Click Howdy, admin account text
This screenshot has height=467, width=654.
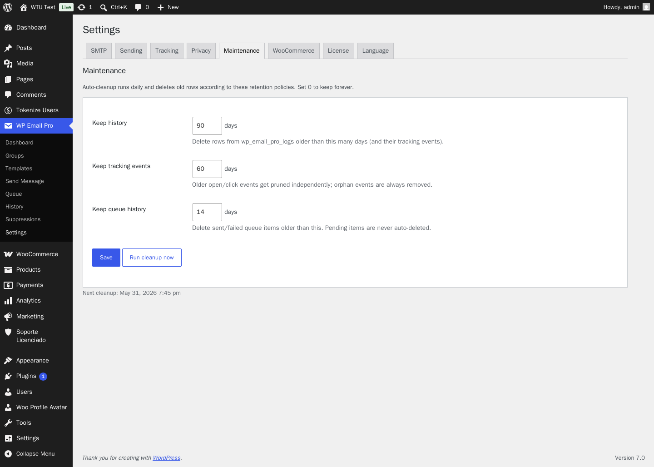click(621, 7)
